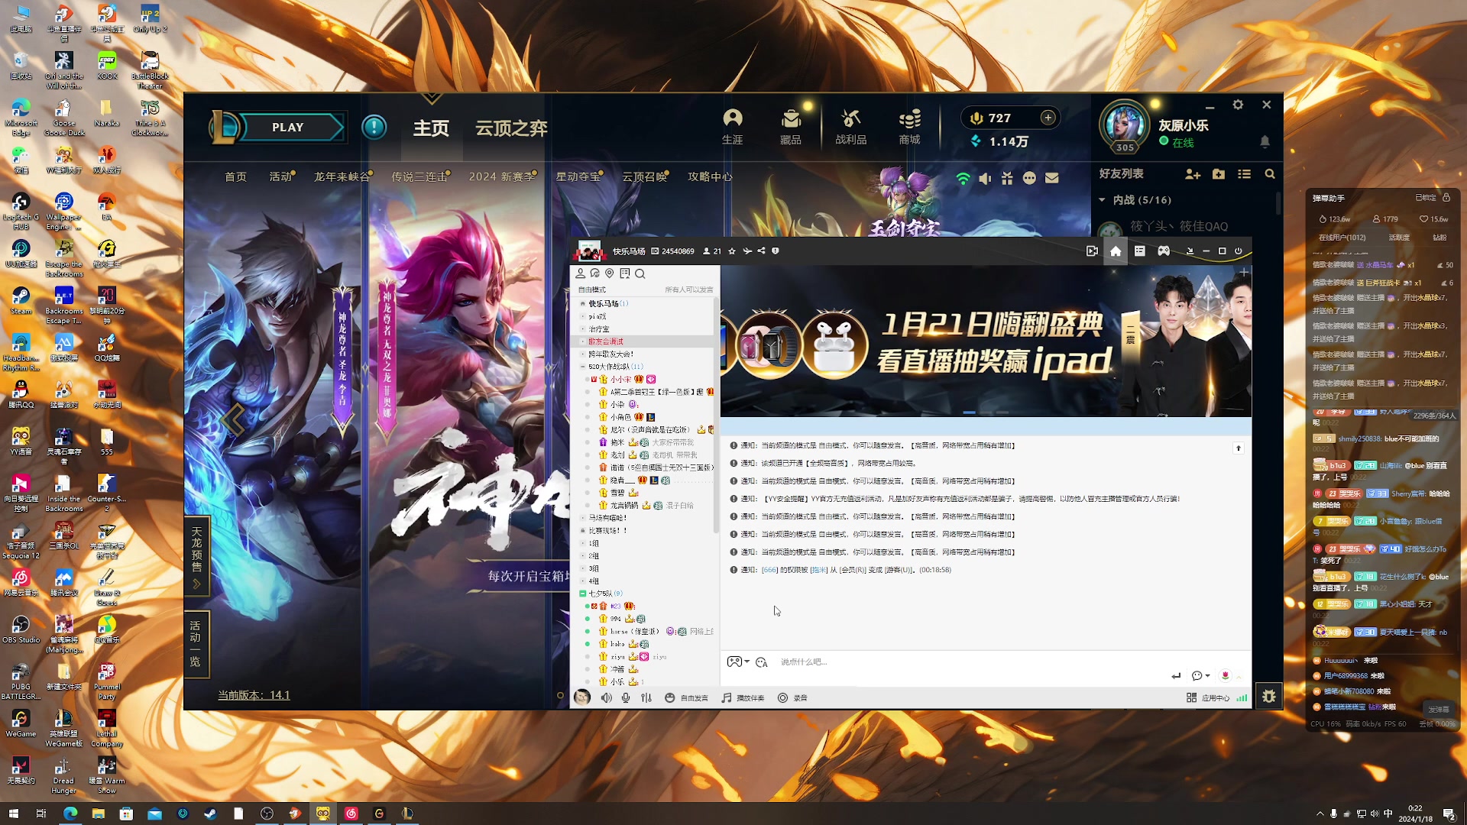The height and width of the screenshot is (825, 1467).
Task: Click the round three-dot chat icon in League
Action: pyautogui.click(x=1029, y=178)
